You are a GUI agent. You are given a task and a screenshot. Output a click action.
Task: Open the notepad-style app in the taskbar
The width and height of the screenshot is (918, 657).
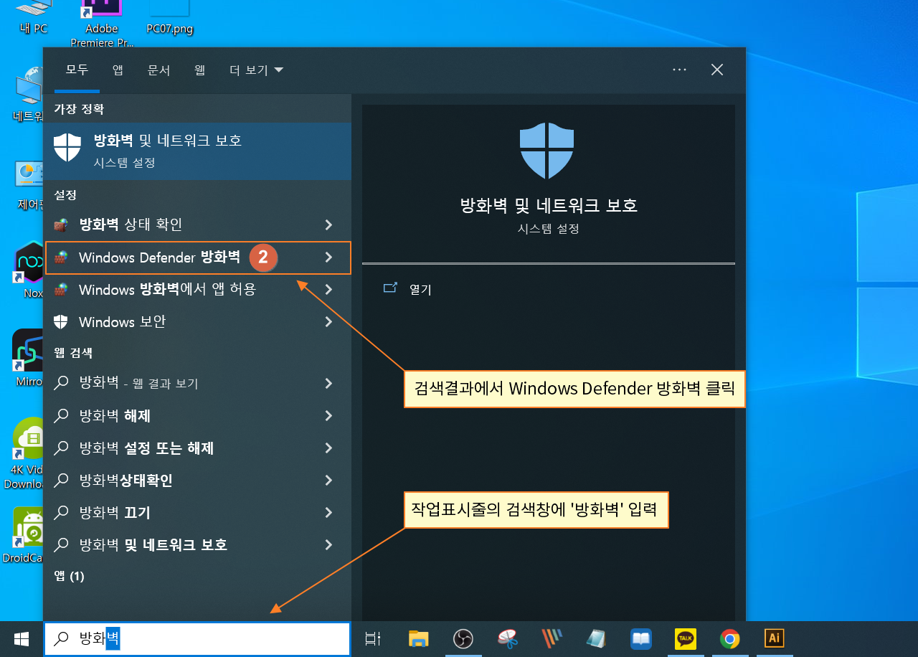point(597,638)
